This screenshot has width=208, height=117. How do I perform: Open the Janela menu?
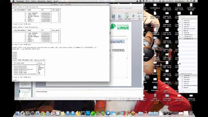[49, 1]
